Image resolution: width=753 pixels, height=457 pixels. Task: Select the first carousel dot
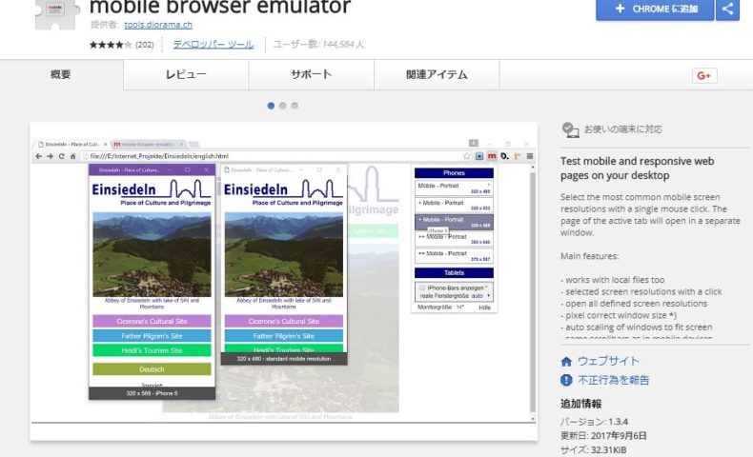(x=271, y=106)
